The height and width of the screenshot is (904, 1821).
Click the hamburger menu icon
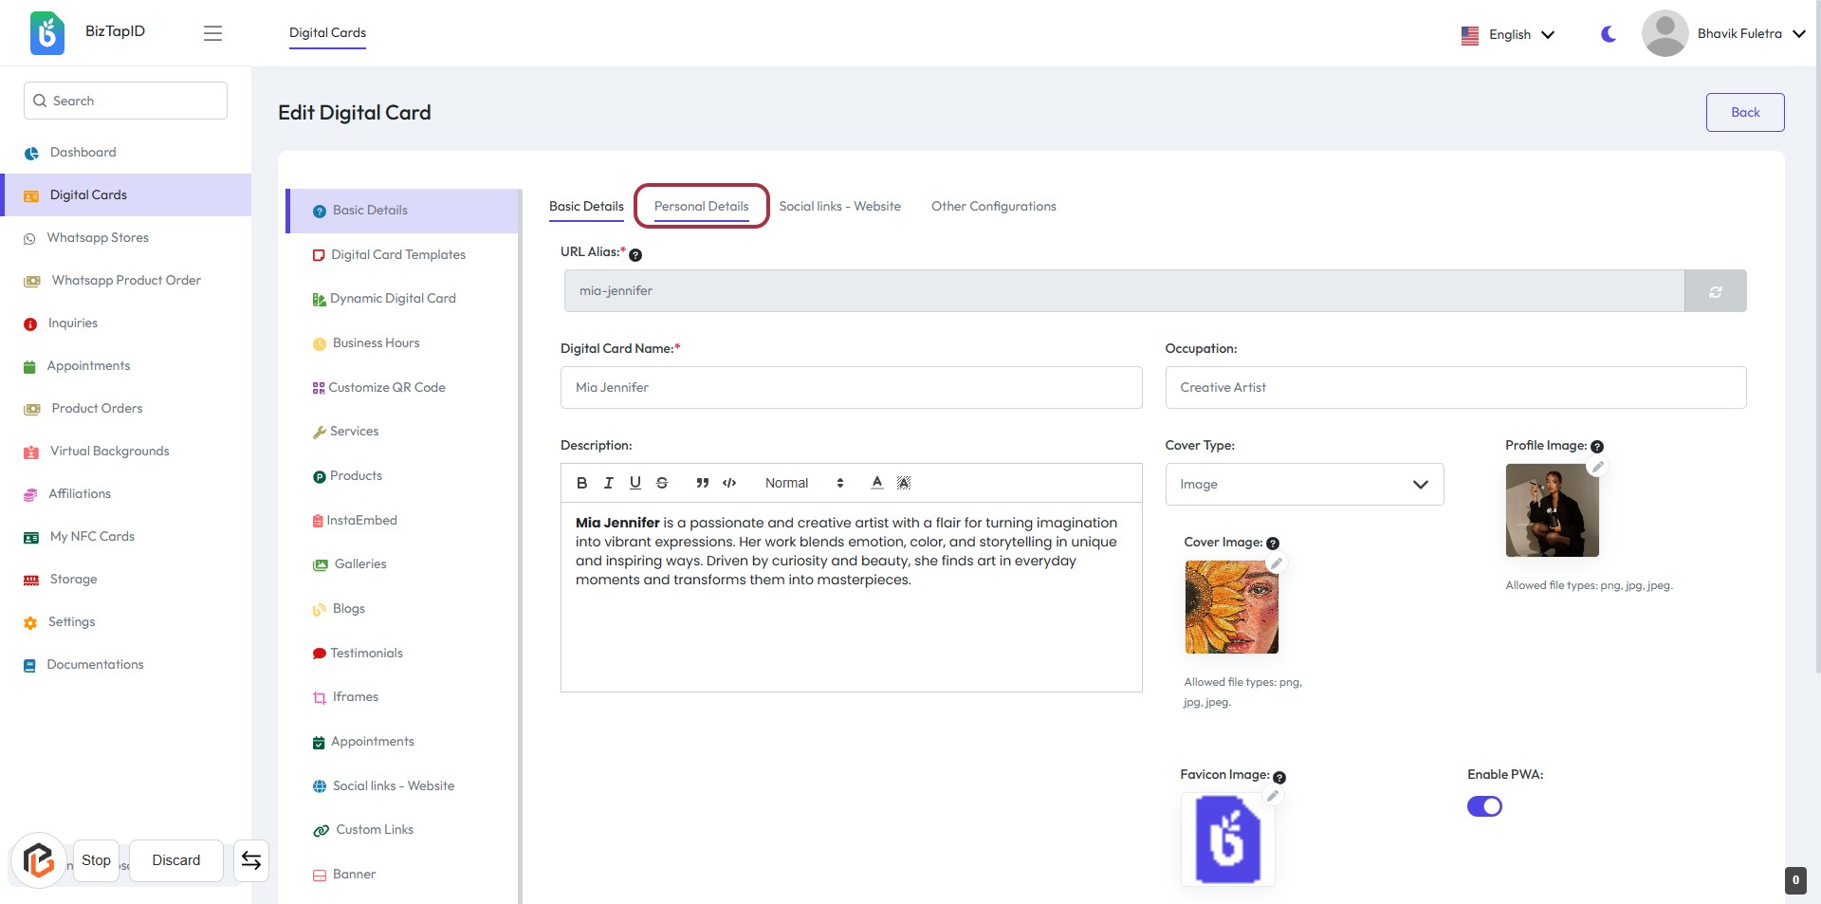pos(212,33)
